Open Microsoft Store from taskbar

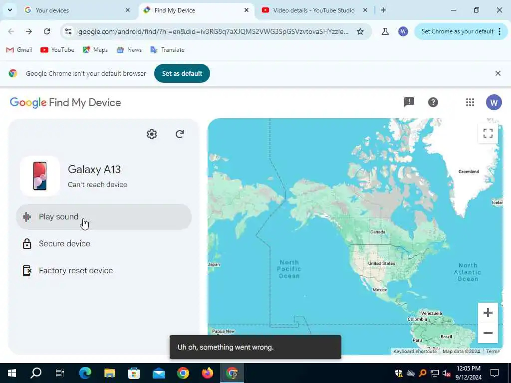click(134, 373)
